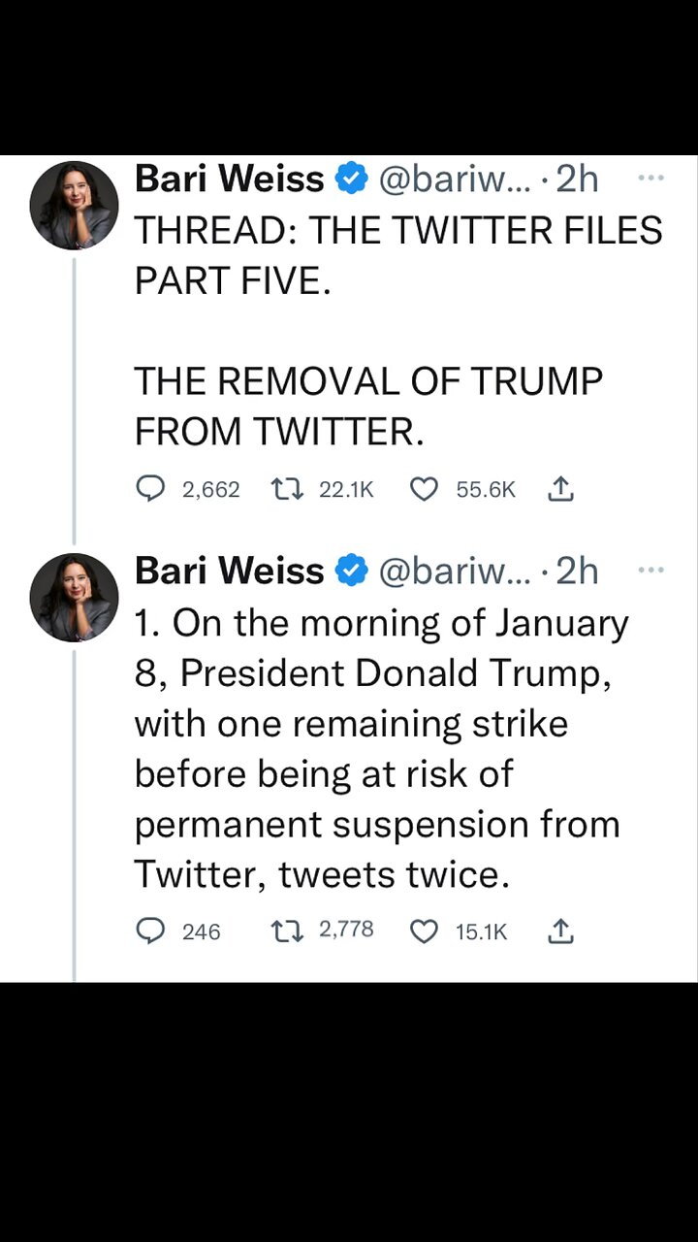Open the more options menu on the first tweet
The image size is (698, 1242).
650,178
